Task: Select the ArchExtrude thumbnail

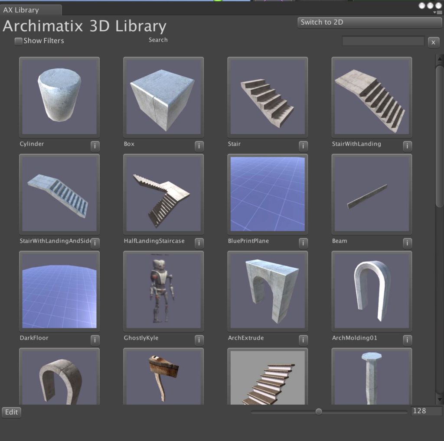Action: coord(268,291)
